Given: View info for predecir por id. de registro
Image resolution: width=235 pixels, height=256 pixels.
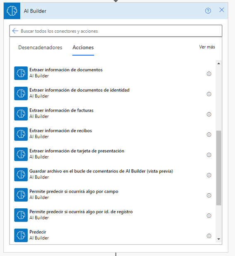Looking at the screenshot, I should 209,215.
